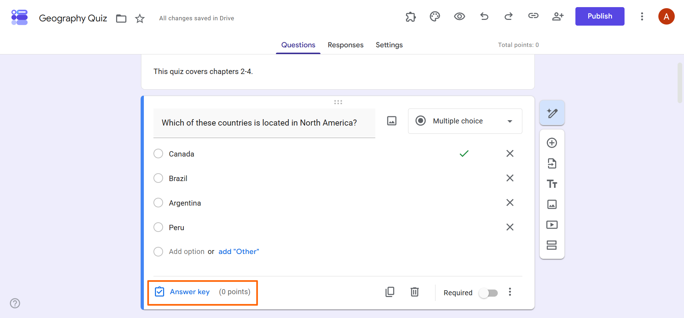Publish the Geography Quiz form
Viewport: 684px width, 318px height.
pos(600,16)
